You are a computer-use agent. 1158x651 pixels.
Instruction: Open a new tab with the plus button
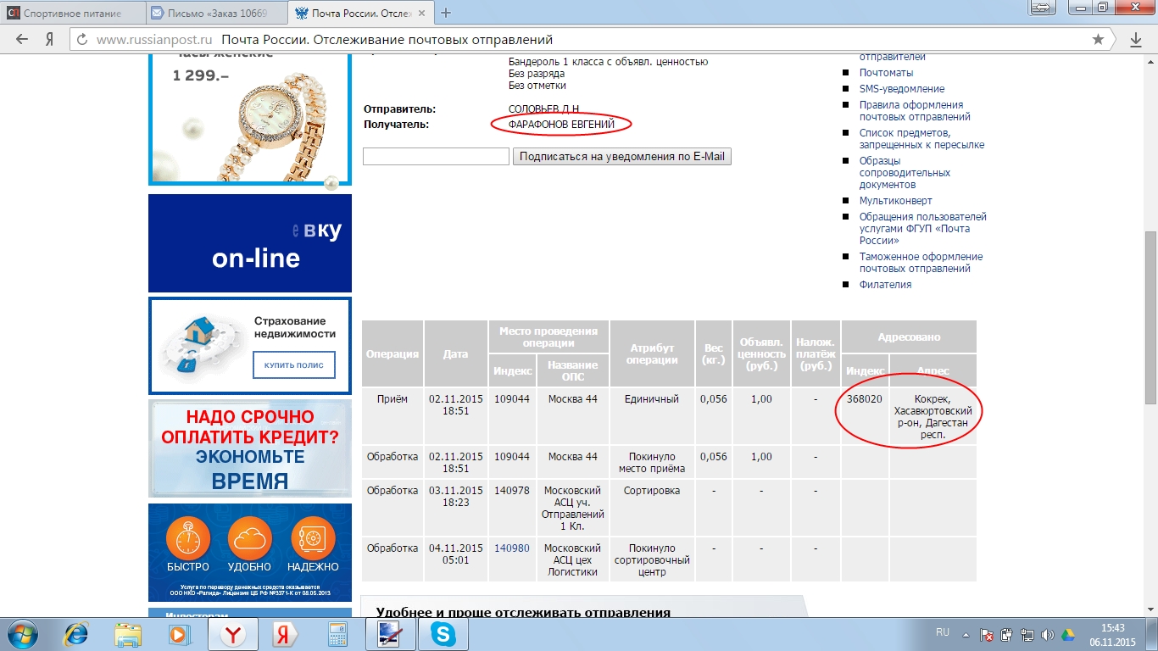click(x=447, y=13)
